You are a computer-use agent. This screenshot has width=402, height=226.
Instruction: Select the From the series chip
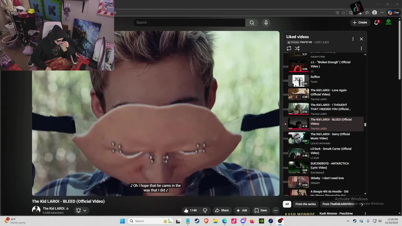306,204
